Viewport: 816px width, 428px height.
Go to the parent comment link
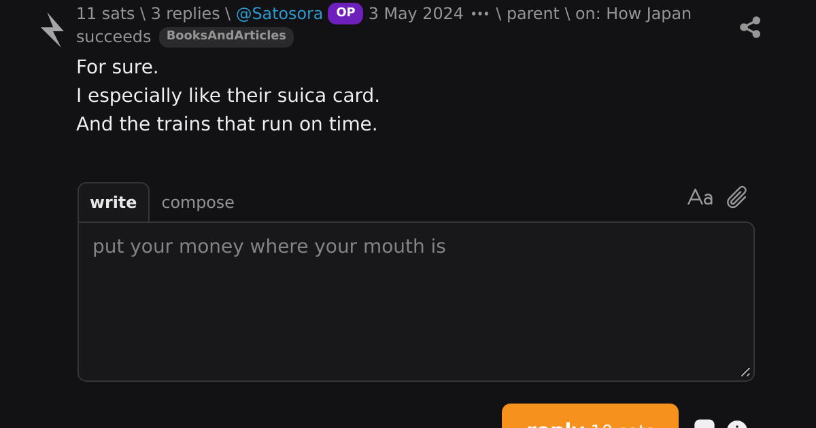(x=533, y=14)
